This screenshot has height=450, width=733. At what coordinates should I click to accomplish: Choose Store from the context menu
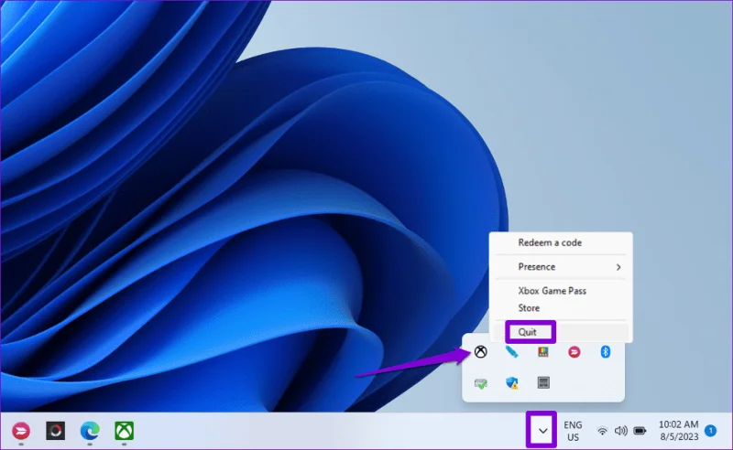coord(561,308)
